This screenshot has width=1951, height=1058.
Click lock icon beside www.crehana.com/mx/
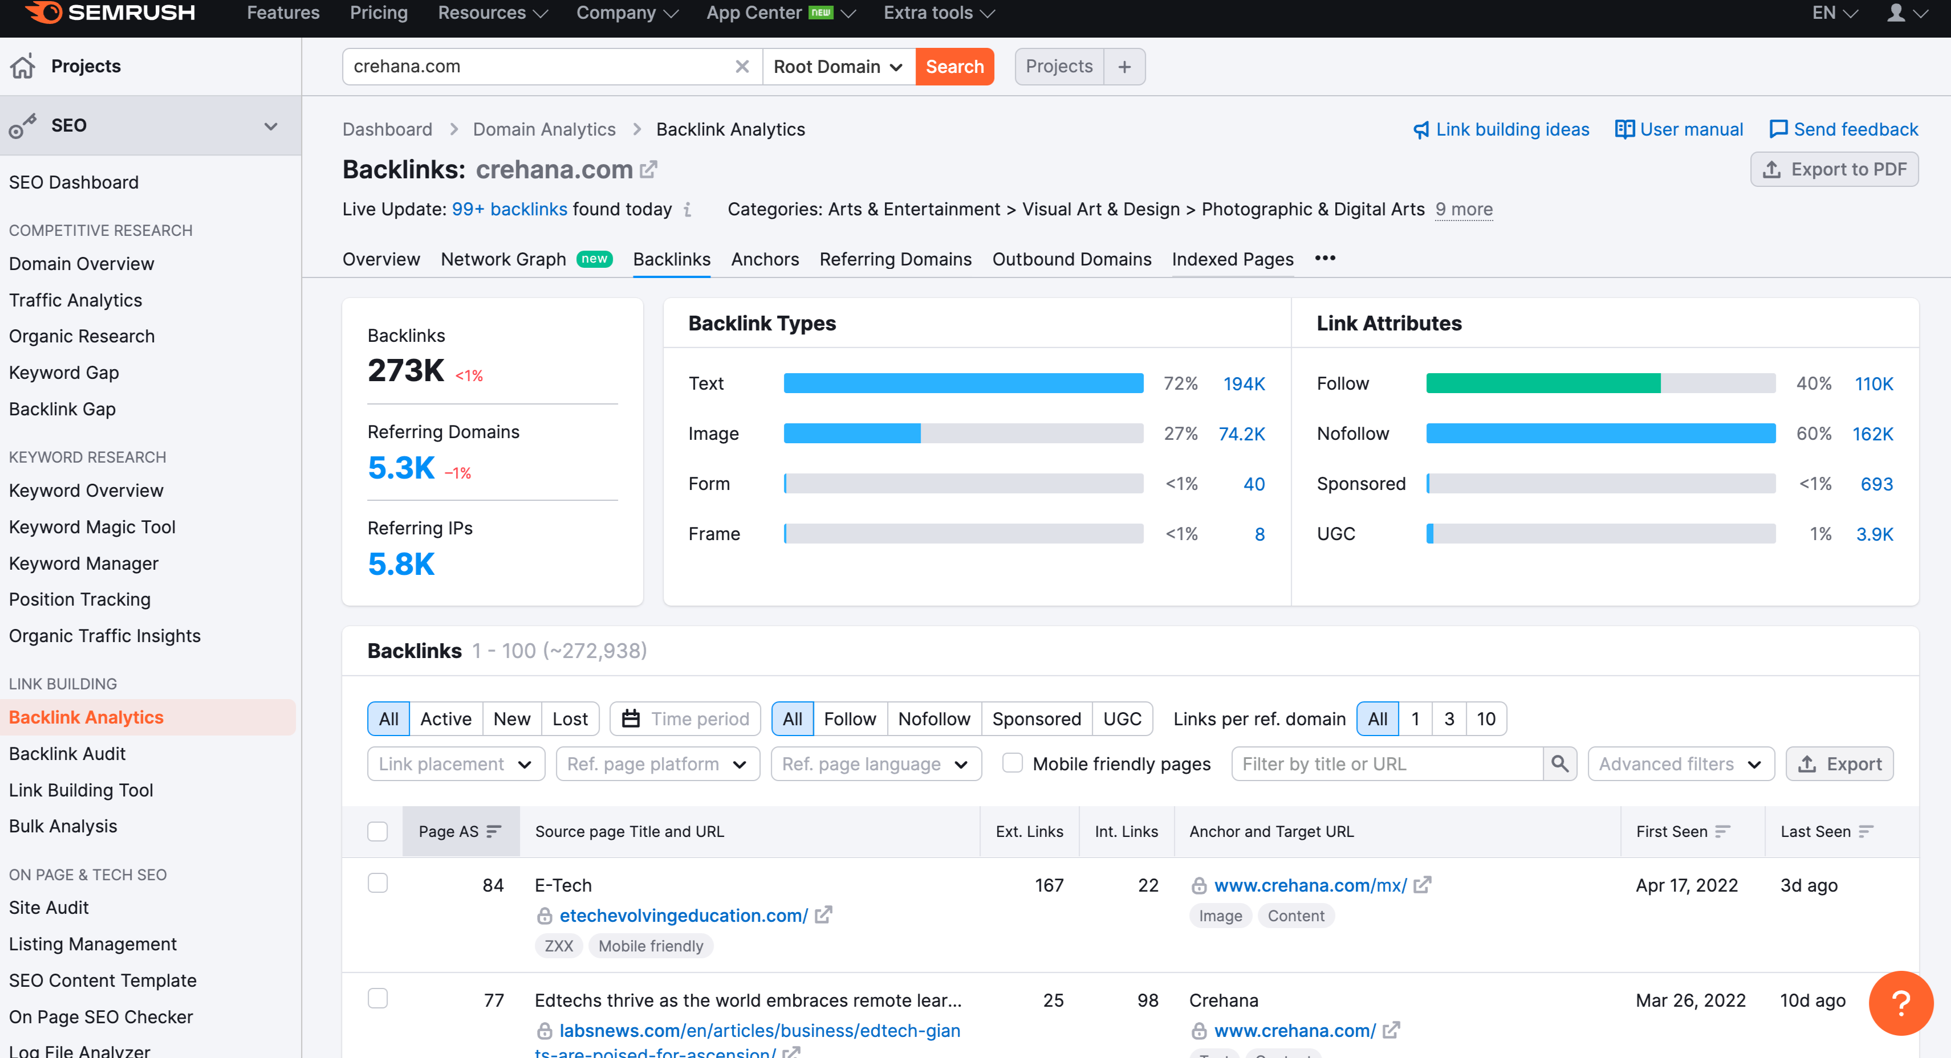point(1198,886)
